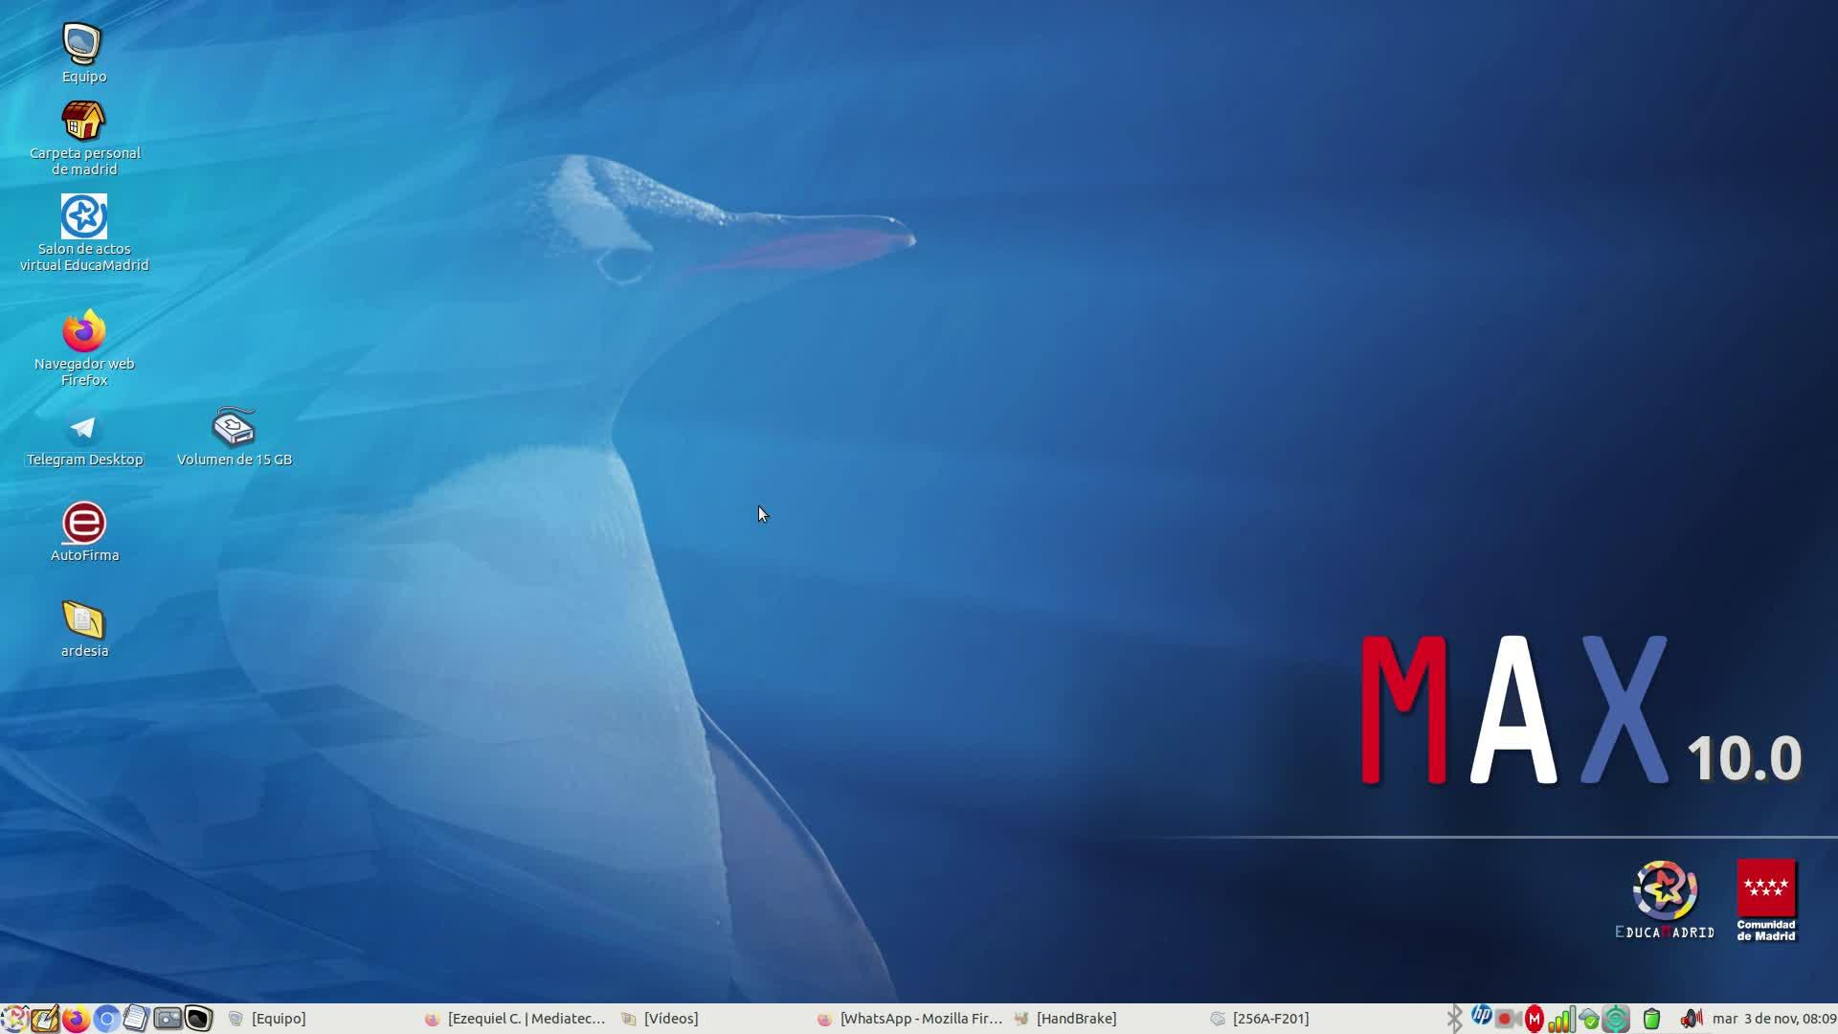The width and height of the screenshot is (1838, 1034).
Task: Open the red MEGA tray icon
Action: coord(1535,1019)
